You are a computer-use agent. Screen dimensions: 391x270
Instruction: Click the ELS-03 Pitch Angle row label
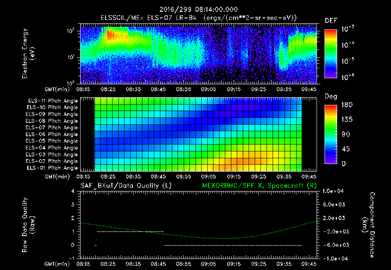52,154
